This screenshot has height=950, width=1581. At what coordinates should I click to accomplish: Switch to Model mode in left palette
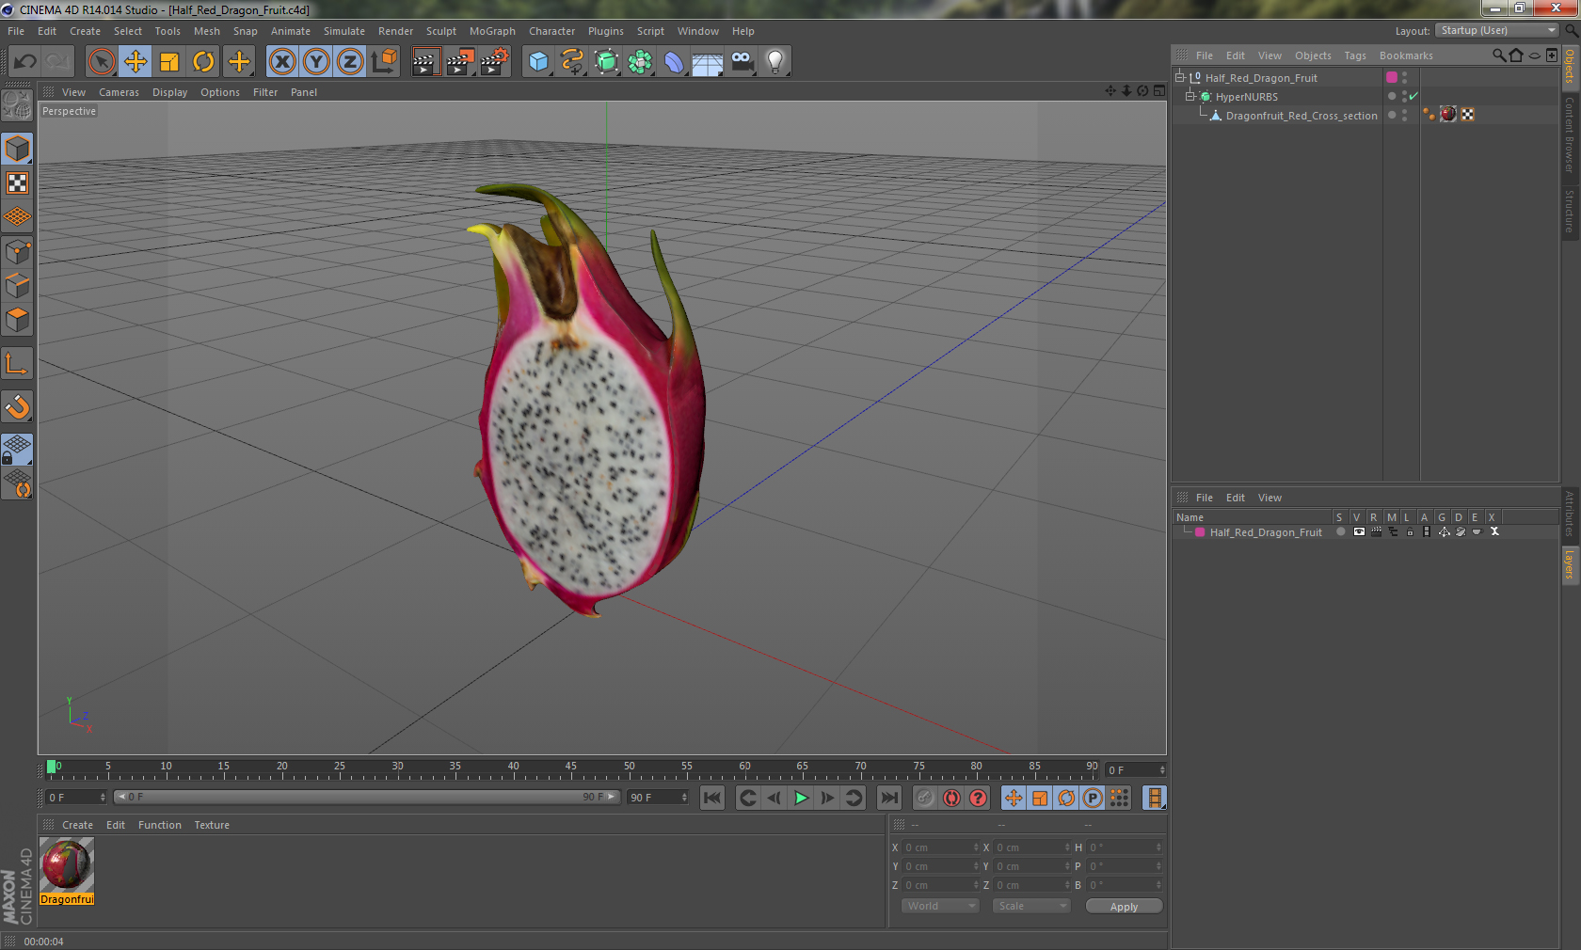point(18,150)
